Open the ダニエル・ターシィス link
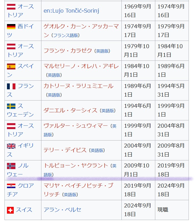The height and width of the screenshot is (222, 195). 71,110
